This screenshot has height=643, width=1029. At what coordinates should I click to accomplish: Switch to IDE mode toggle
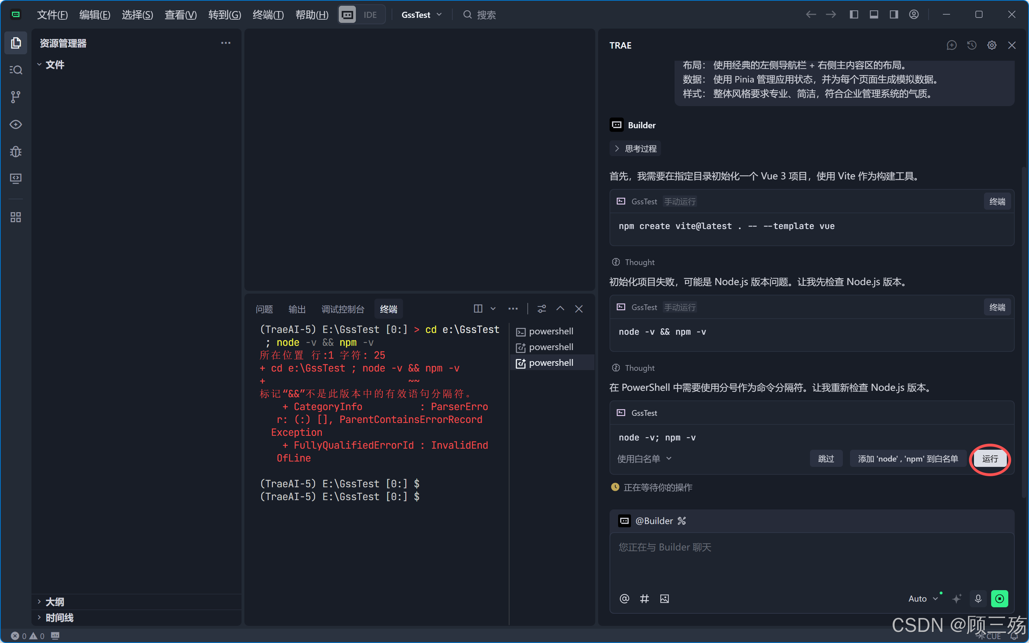(x=370, y=14)
